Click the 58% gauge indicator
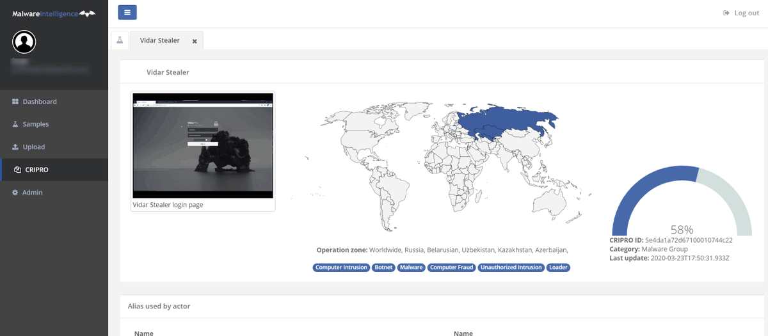This screenshot has height=336, width=768. tap(682, 200)
